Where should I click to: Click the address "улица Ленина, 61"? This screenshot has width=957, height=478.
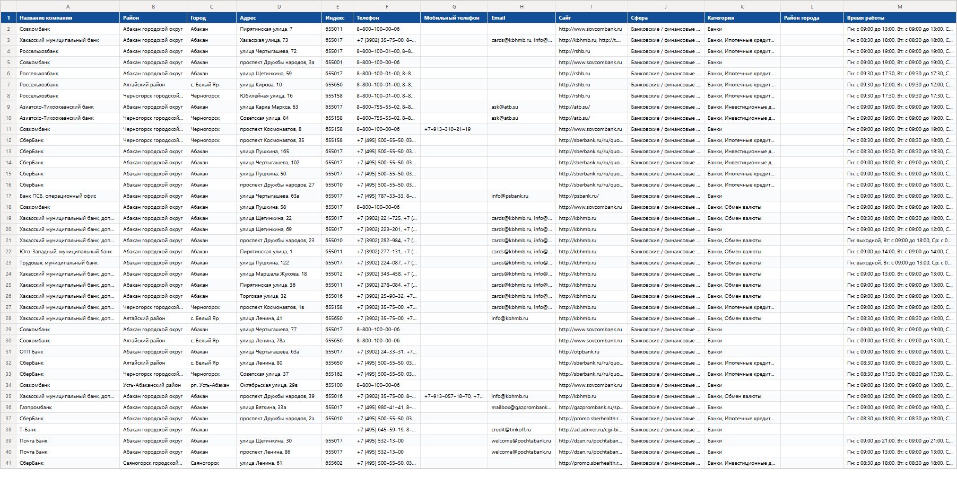[x=279, y=463]
